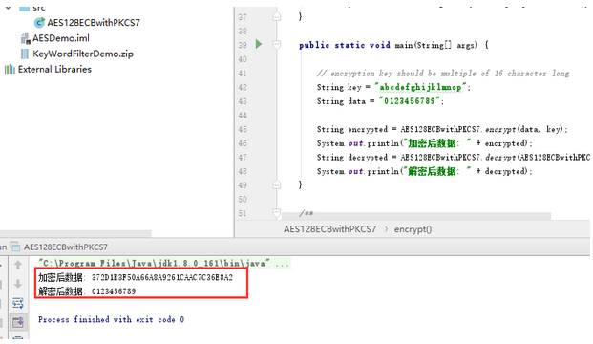Click the scroll-to-end icon in the console
593x344 pixels.
point(18,322)
